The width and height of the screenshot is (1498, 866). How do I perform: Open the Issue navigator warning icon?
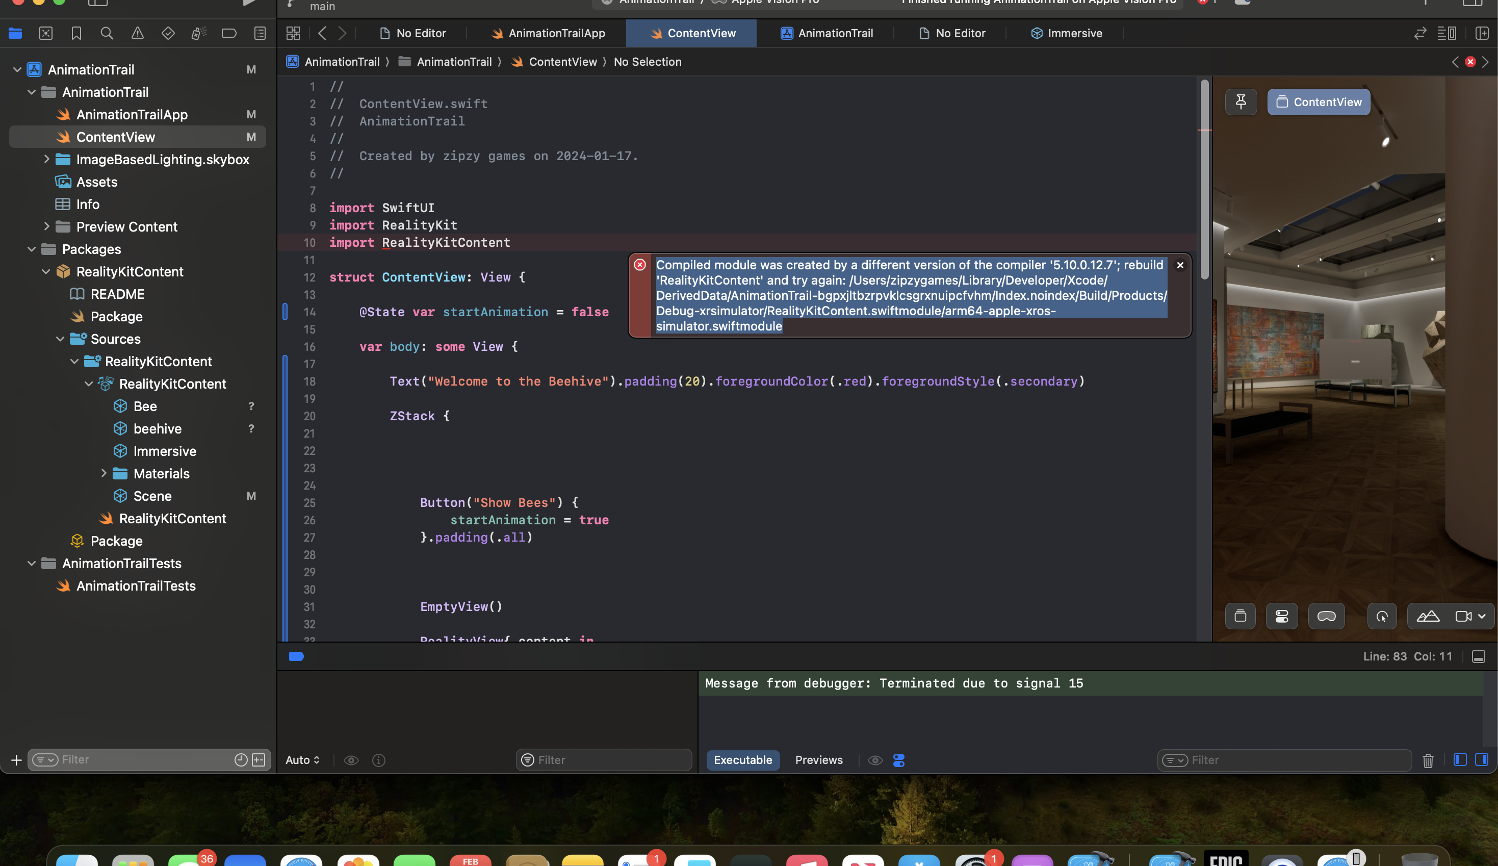coord(137,33)
